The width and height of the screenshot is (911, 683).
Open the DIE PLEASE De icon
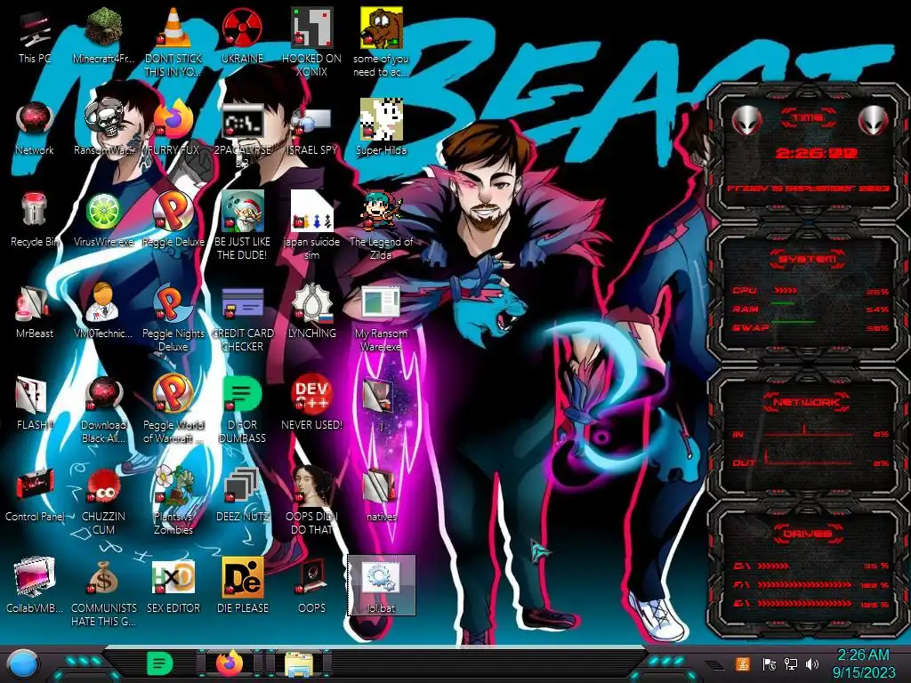(x=242, y=585)
